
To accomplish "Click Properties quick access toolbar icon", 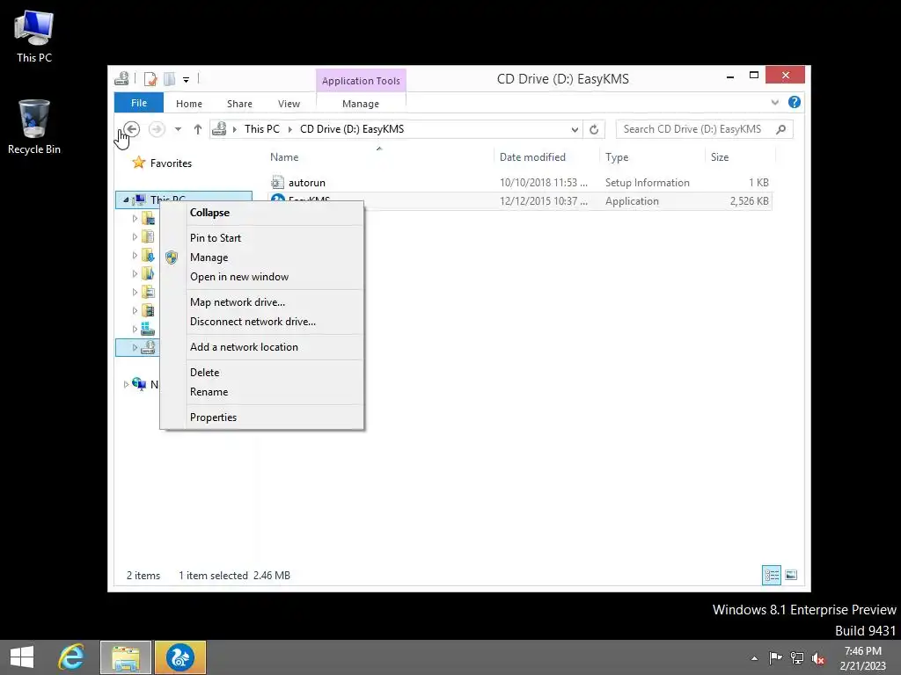I will [x=150, y=78].
